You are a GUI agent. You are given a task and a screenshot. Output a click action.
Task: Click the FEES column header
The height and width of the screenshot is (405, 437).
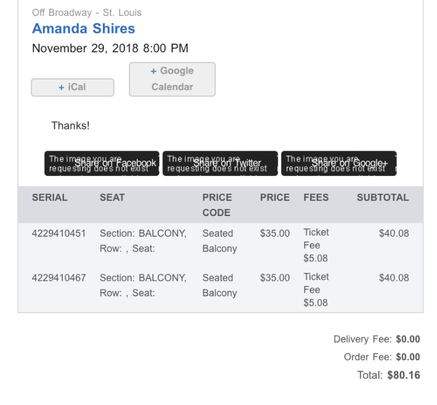pos(316,198)
